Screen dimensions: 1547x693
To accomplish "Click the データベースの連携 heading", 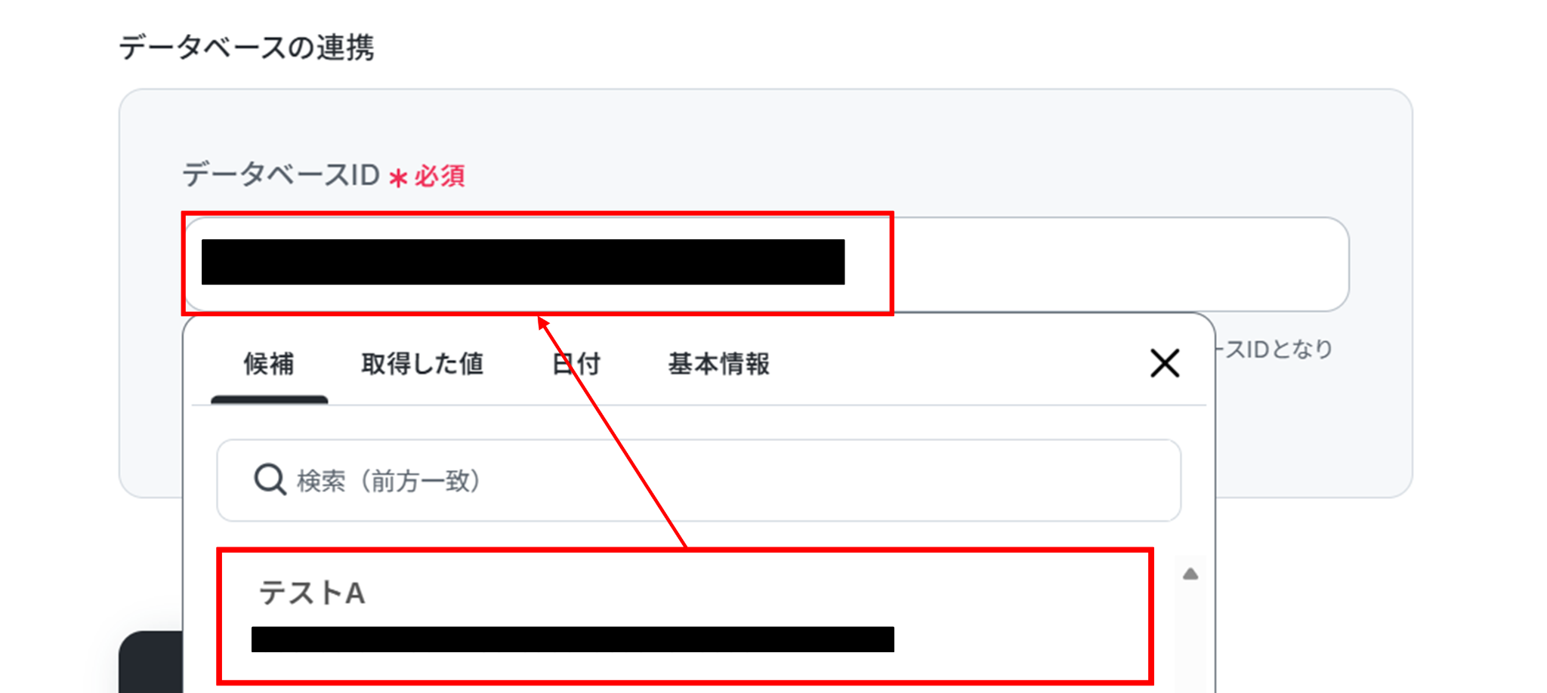I will coord(246,47).
